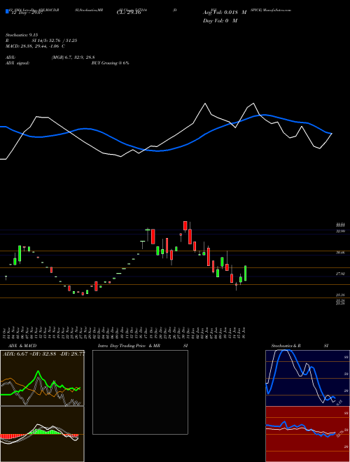Click the 'MACD: 28.38, 29.44, -1.06 C' line
This screenshot has width=350, height=462.
pyautogui.click(x=36, y=46)
